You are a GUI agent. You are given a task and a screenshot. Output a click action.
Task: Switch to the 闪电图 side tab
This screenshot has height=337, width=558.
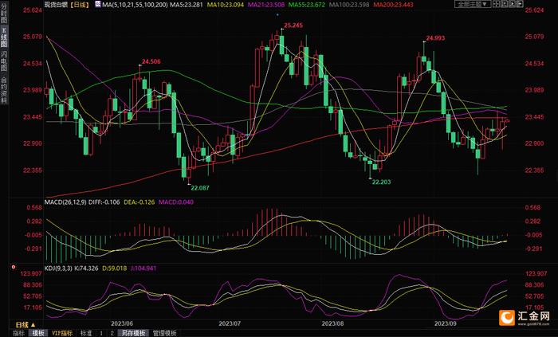tap(4, 61)
